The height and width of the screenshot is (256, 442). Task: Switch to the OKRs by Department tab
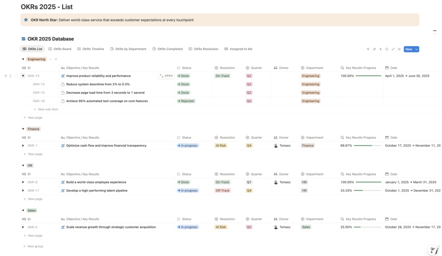pyautogui.click(x=128, y=49)
